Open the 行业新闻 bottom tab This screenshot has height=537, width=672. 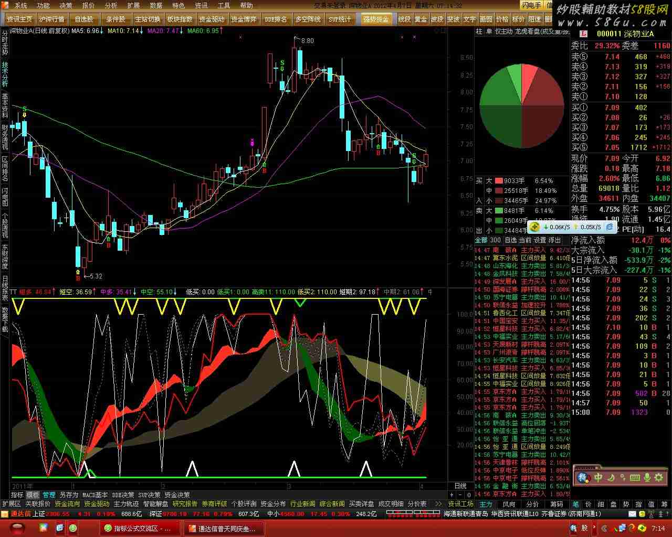pyautogui.click(x=302, y=504)
